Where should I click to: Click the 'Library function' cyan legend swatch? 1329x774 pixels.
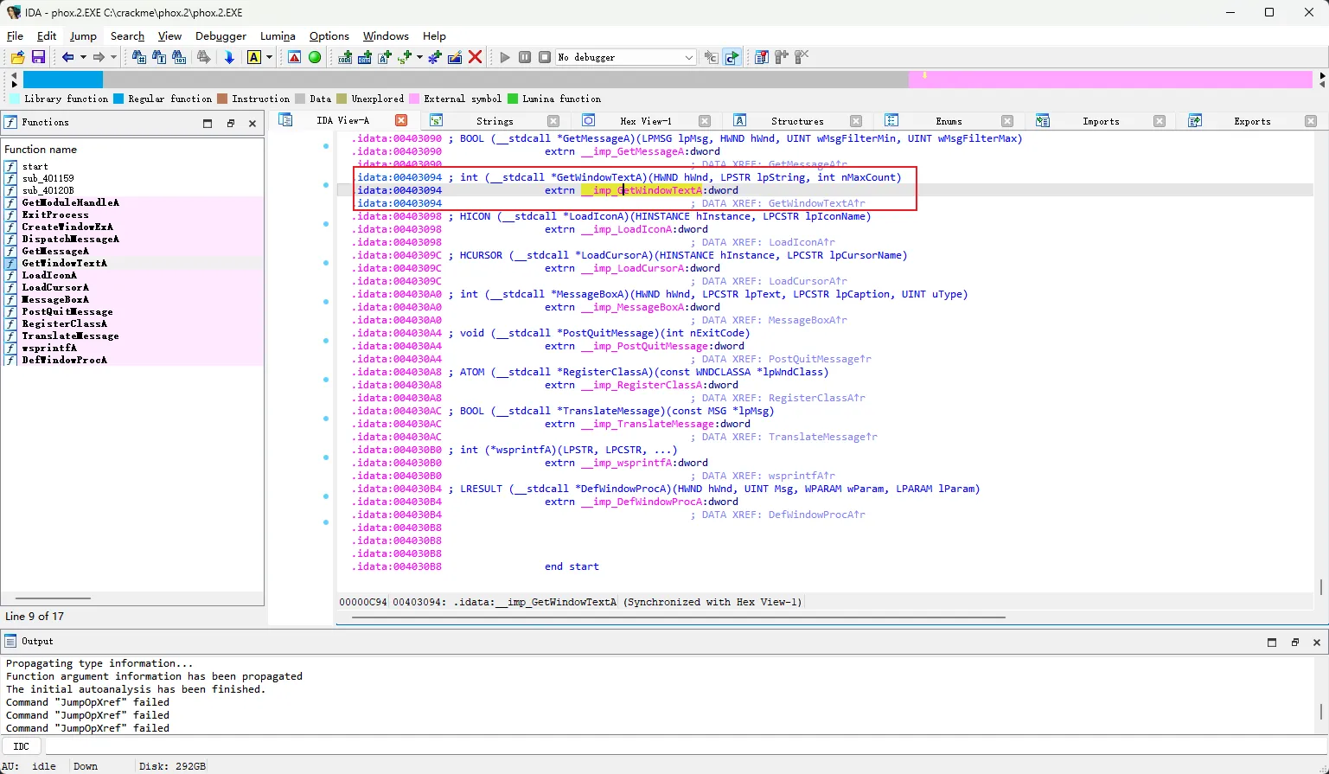(15, 99)
